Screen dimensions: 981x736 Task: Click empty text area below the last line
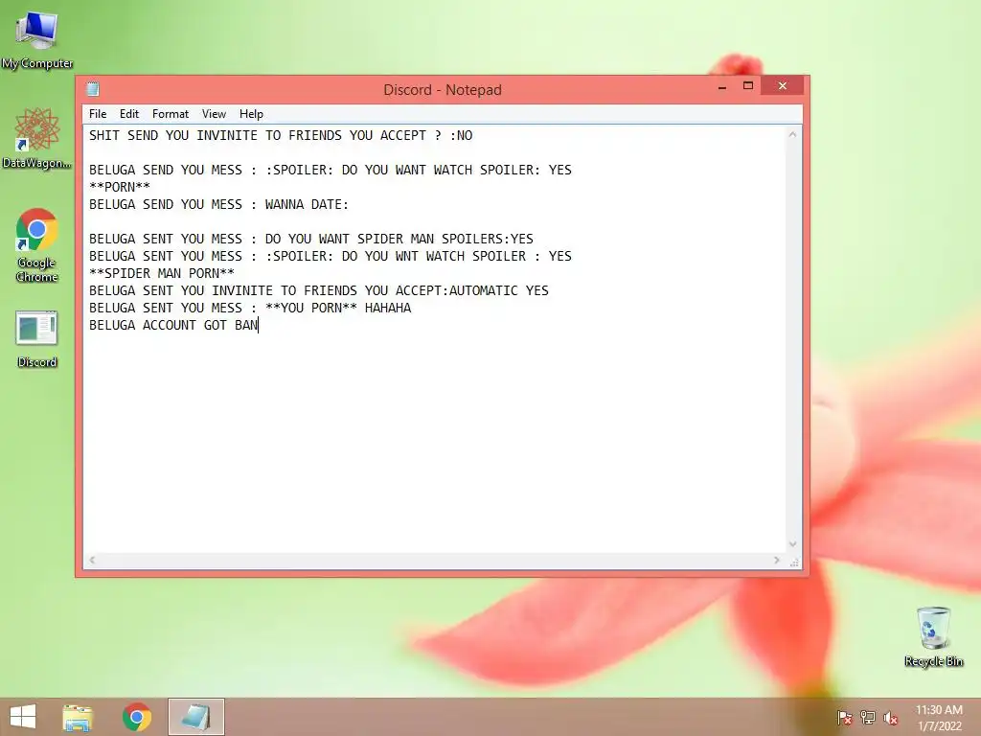(434, 441)
